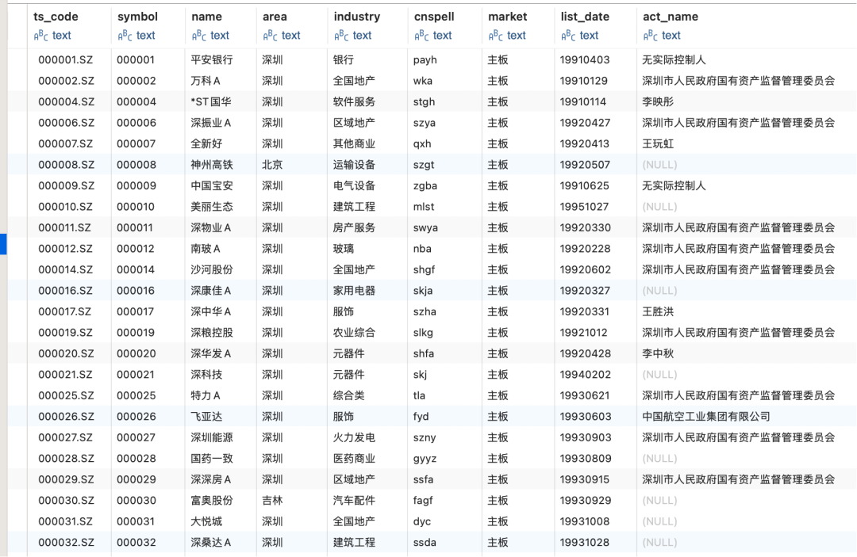This screenshot has height=557, width=857.
Task: Select cell *ST国华
Action: pos(211,102)
